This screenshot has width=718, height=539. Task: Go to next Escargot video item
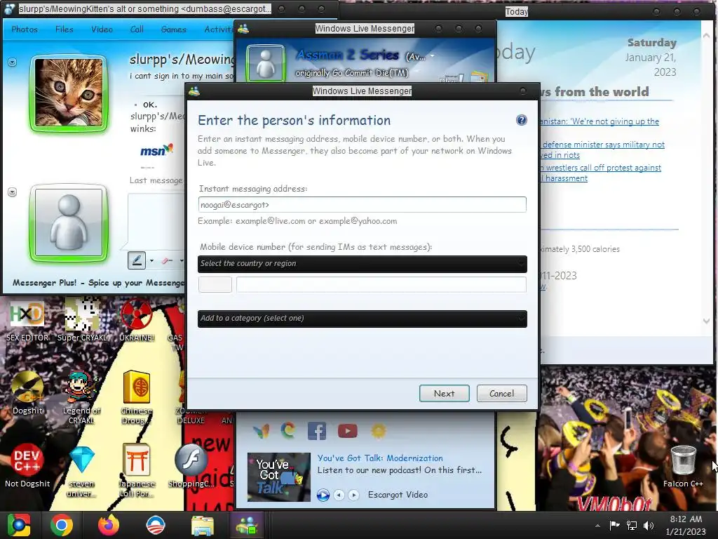point(353,495)
